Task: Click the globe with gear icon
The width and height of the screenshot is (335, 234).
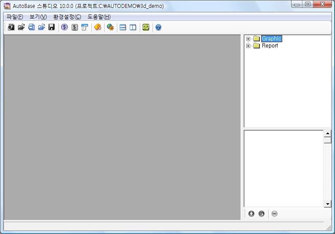Action: (x=110, y=27)
